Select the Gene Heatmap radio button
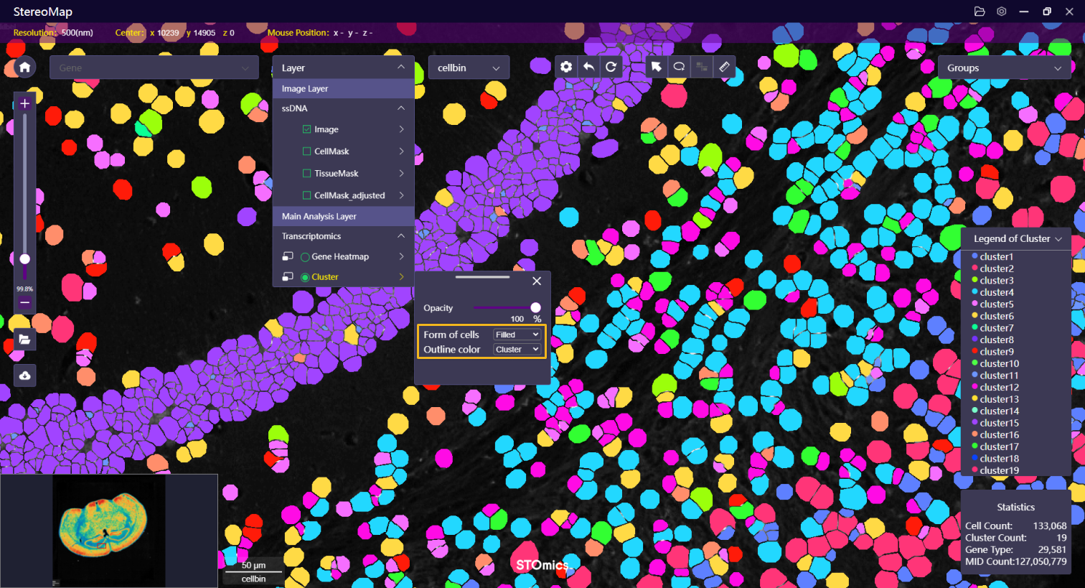 [305, 257]
